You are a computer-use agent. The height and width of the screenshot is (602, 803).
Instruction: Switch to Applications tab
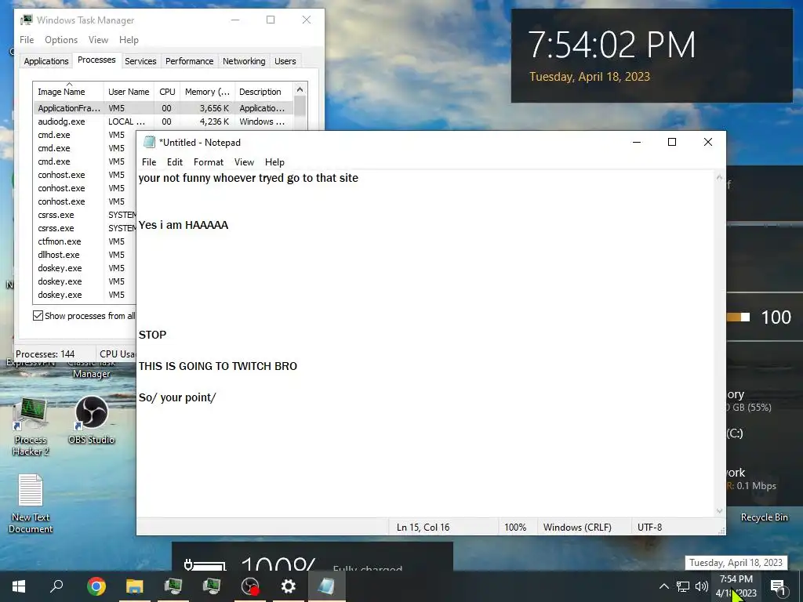tap(46, 61)
